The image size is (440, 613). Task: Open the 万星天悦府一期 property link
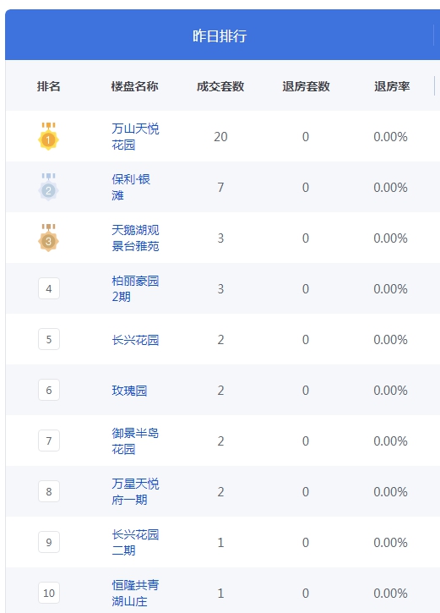pos(135,491)
